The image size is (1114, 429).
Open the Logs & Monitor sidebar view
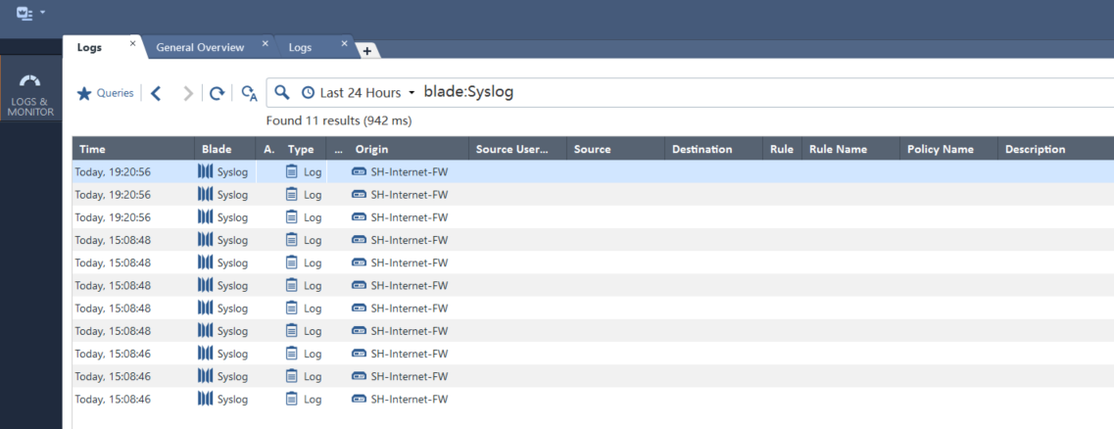tap(30, 95)
